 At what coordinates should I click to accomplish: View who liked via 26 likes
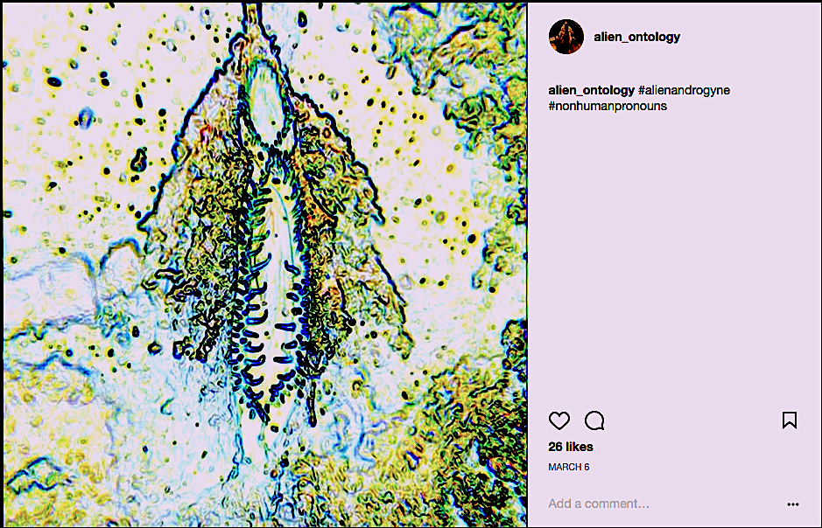click(571, 447)
